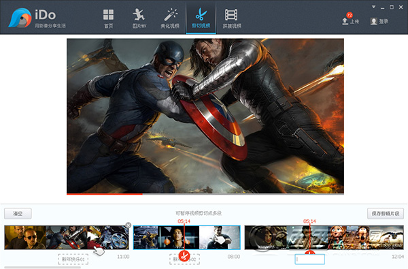Close the iDo window
The image size is (408, 269).
point(401,7)
